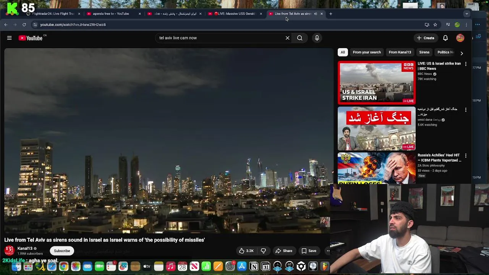Image resolution: width=489 pixels, height=275 pixels.
Task: Open video title 'LIVE: US & Israel strike Iran'
Action: pyautogui.click(x=439, y=66)
